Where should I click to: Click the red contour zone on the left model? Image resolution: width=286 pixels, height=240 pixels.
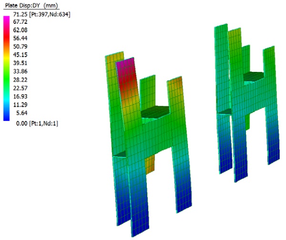(130, 87)
